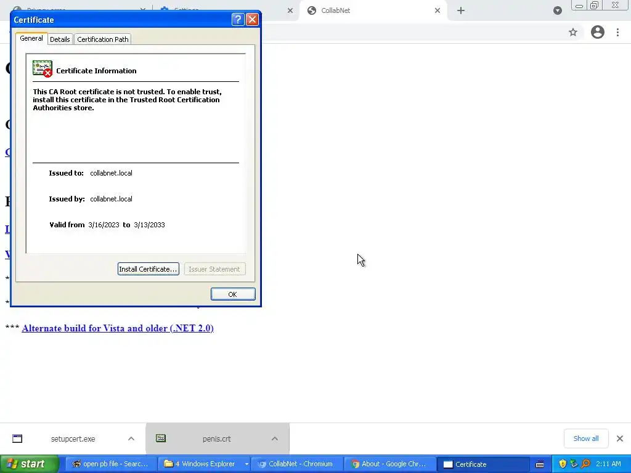Open the CollabNet browser tab

click(372, 10)
